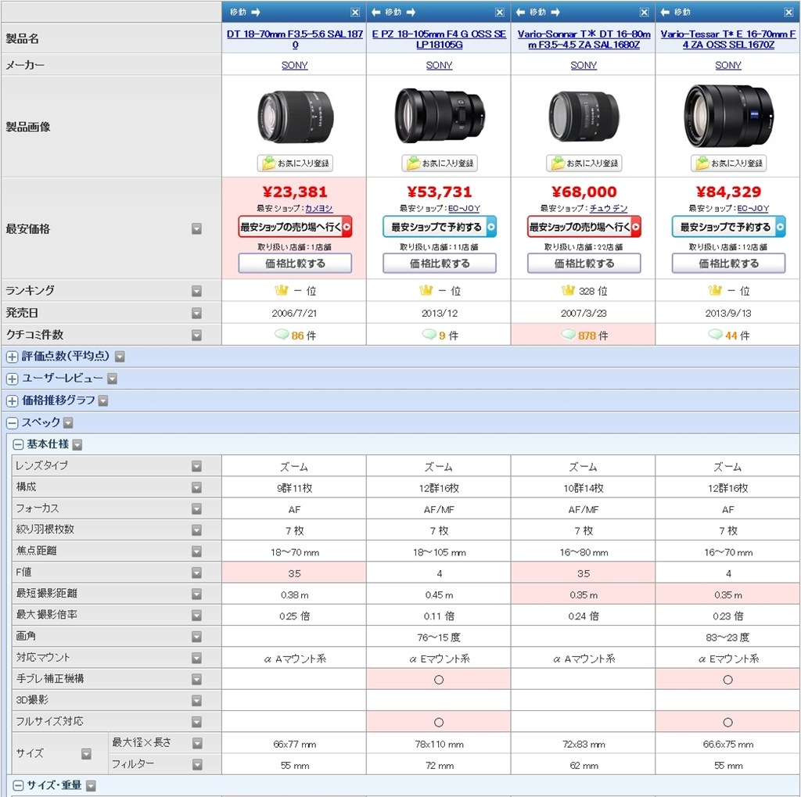Open sort dropdown for フルサイズ対応 row
The height and width of the screenshot is (797, 801).
[x=196, y=721]
